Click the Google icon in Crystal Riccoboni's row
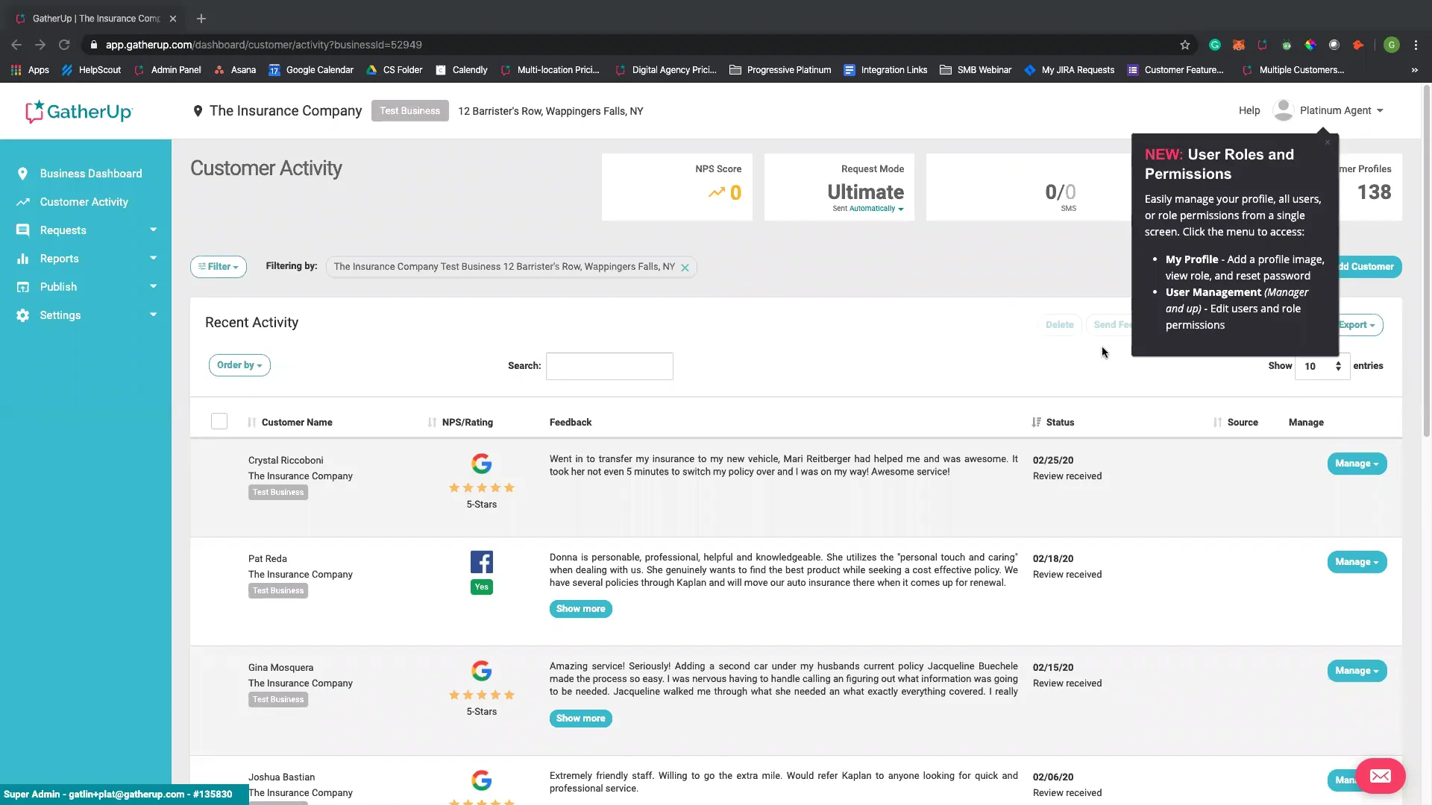The image size is (1432, 805). [481, 464]
